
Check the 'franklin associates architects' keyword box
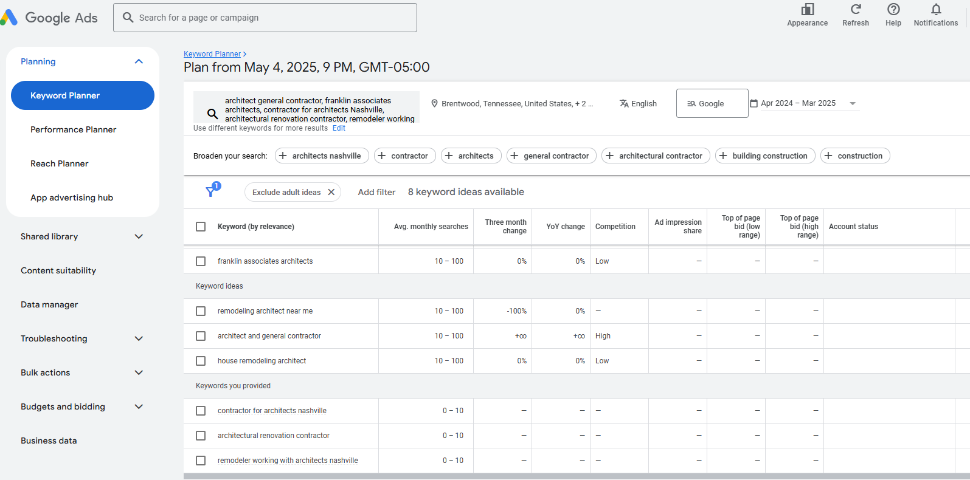[x=201, y=261]
